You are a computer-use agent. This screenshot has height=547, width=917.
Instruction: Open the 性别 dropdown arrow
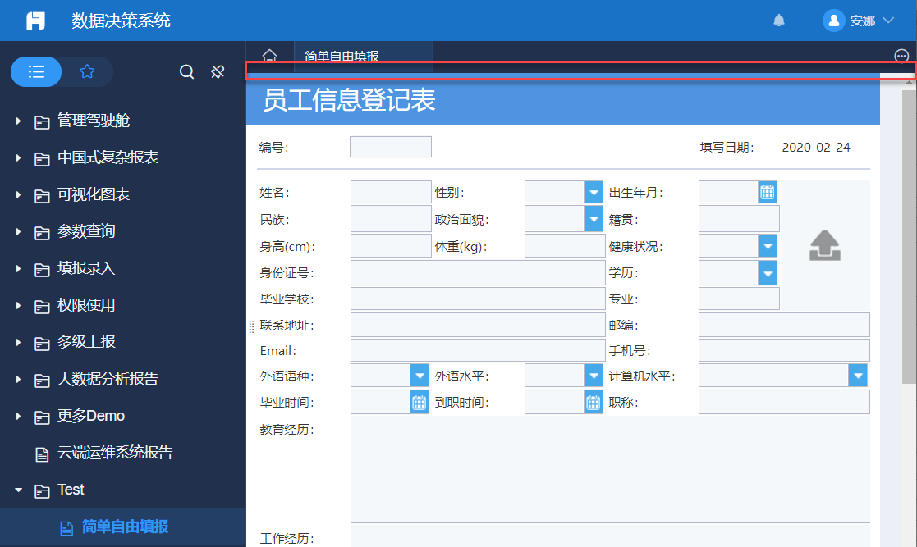[593, 192]
